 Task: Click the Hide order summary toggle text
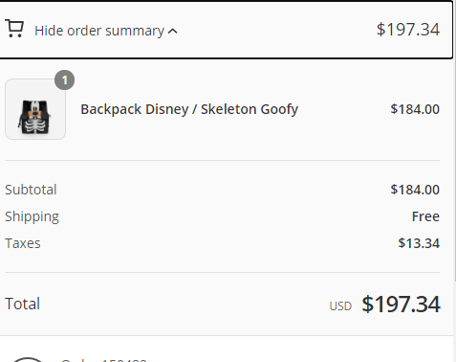pos(99,31)
